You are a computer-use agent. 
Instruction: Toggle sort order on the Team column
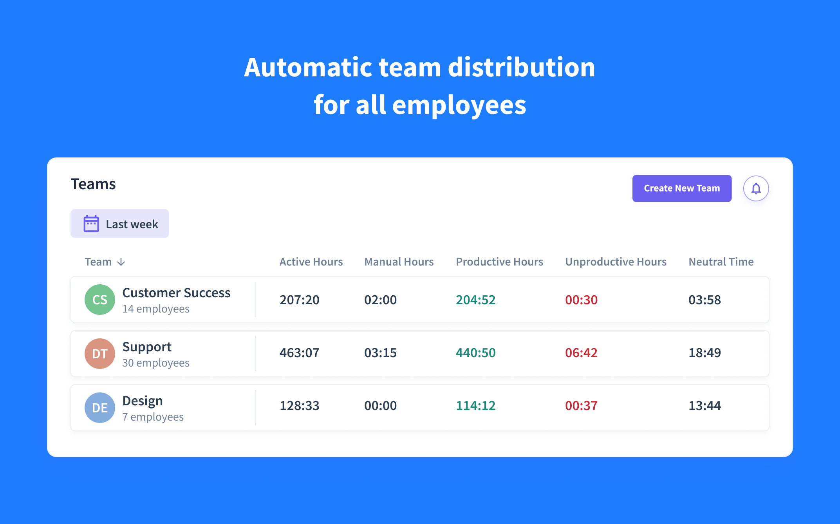coord(104,262)
